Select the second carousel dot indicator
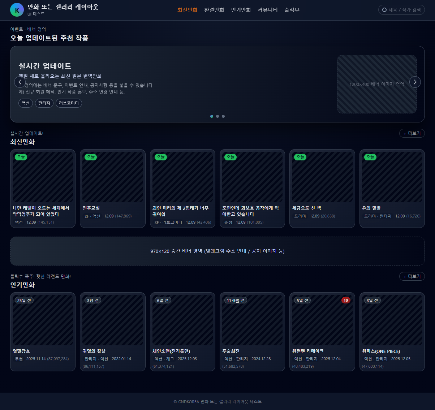This screenshot has width=435, height=410. tap(217, 116)
